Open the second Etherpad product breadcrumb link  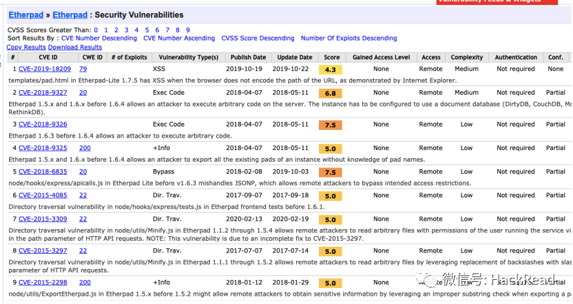point(70,15)
